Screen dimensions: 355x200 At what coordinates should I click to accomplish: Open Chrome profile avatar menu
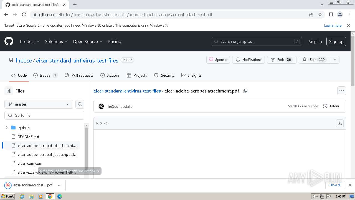point(340,14)
